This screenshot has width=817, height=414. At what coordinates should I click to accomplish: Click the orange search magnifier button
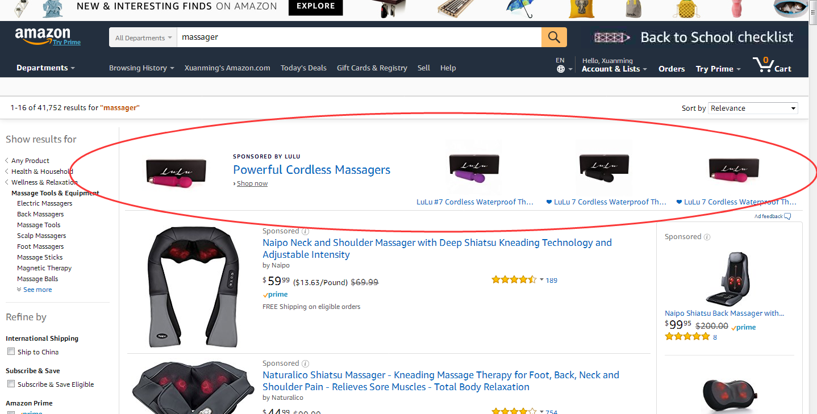[554, 37]
